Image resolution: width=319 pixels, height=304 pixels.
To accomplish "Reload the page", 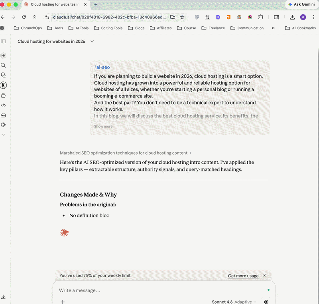I will 24,17.
